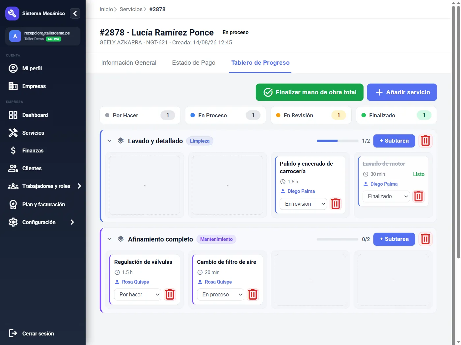The width and height of the screenshot is (461, 345).
Task: Click the Mi perfil user icon
Action: click(x=13, y=68)
